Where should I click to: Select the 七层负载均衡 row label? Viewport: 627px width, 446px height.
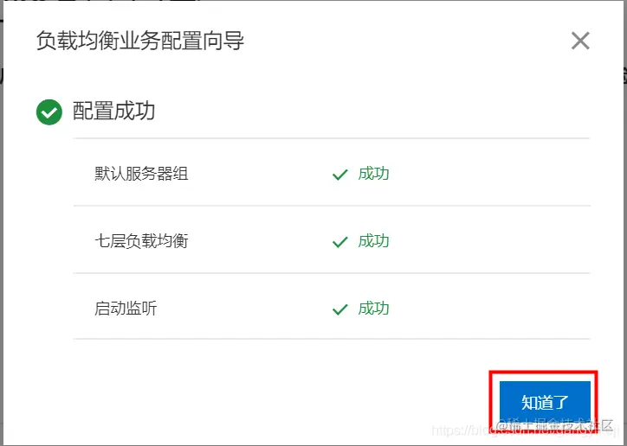141,241
